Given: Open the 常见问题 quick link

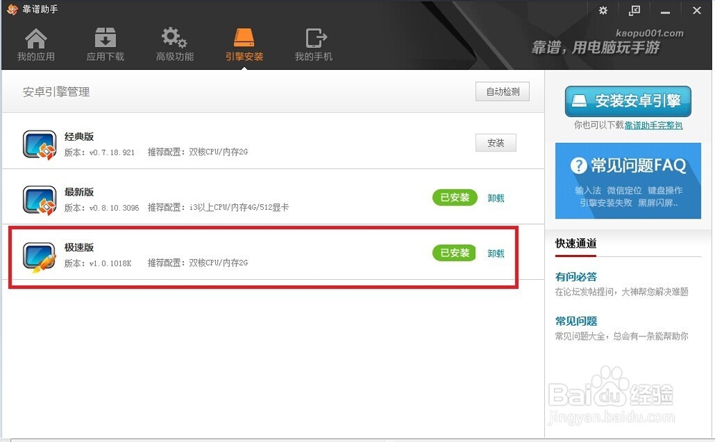Looking at the screenshot, I should (x=576, y=321).
